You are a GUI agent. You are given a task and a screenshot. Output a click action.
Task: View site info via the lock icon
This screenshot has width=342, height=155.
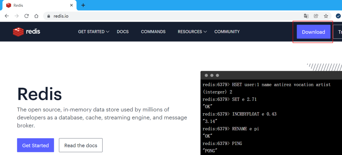(49, 16)
